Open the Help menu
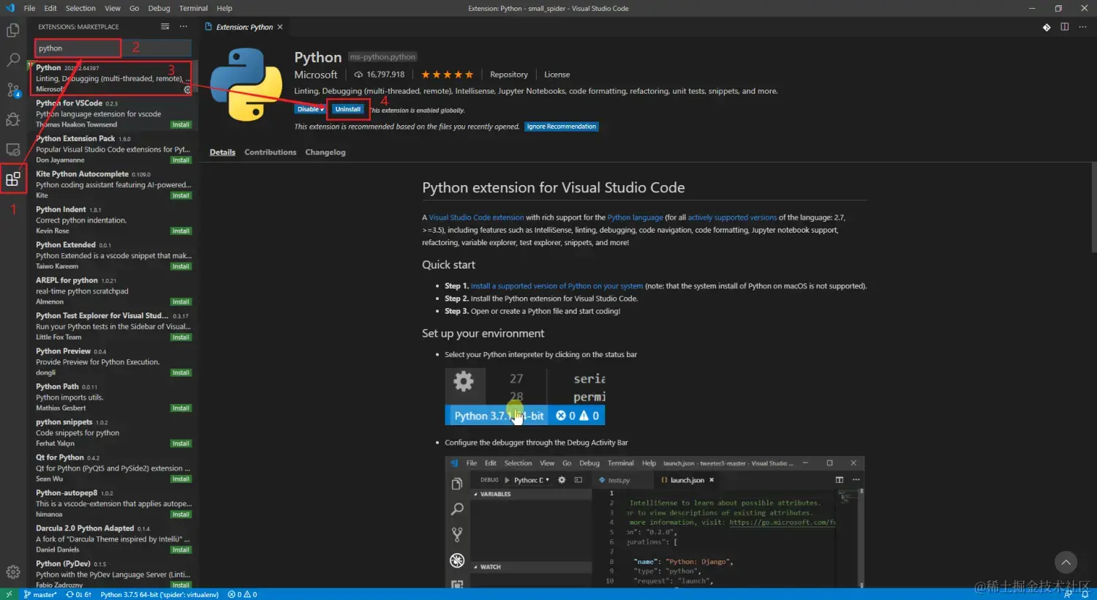Viewport: 1097px width, 600px height. pos(225,8)
